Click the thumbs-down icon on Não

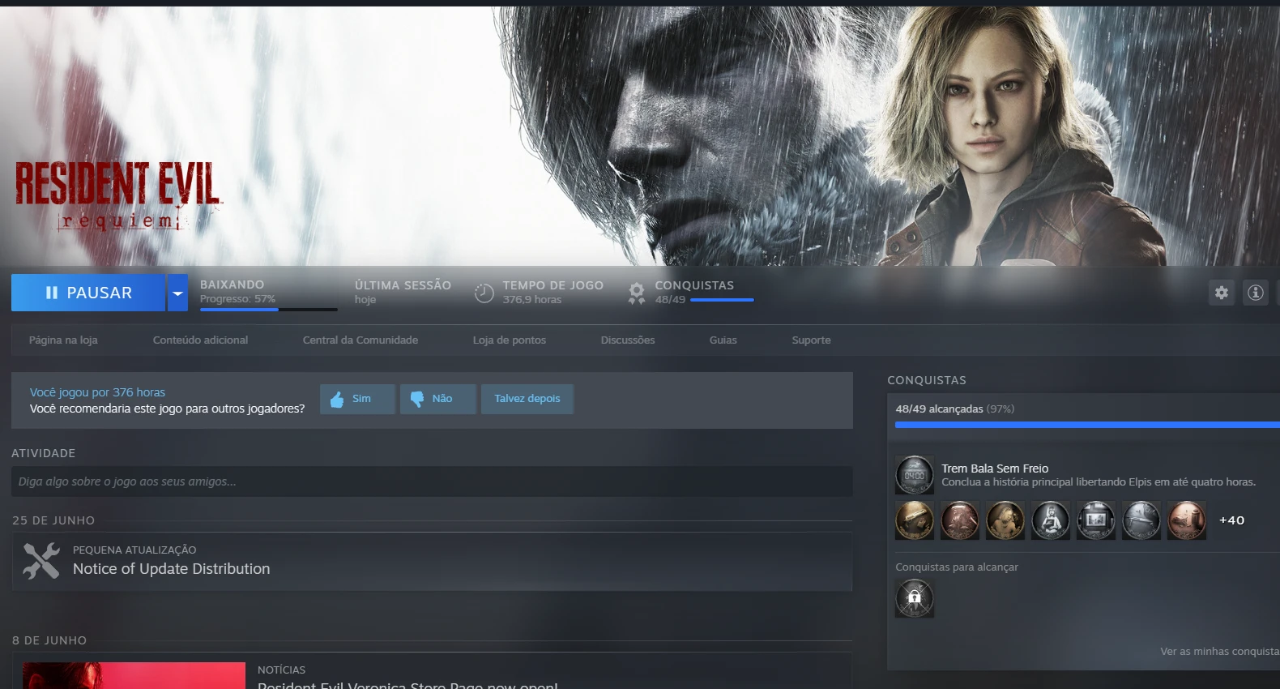(417, 399)
